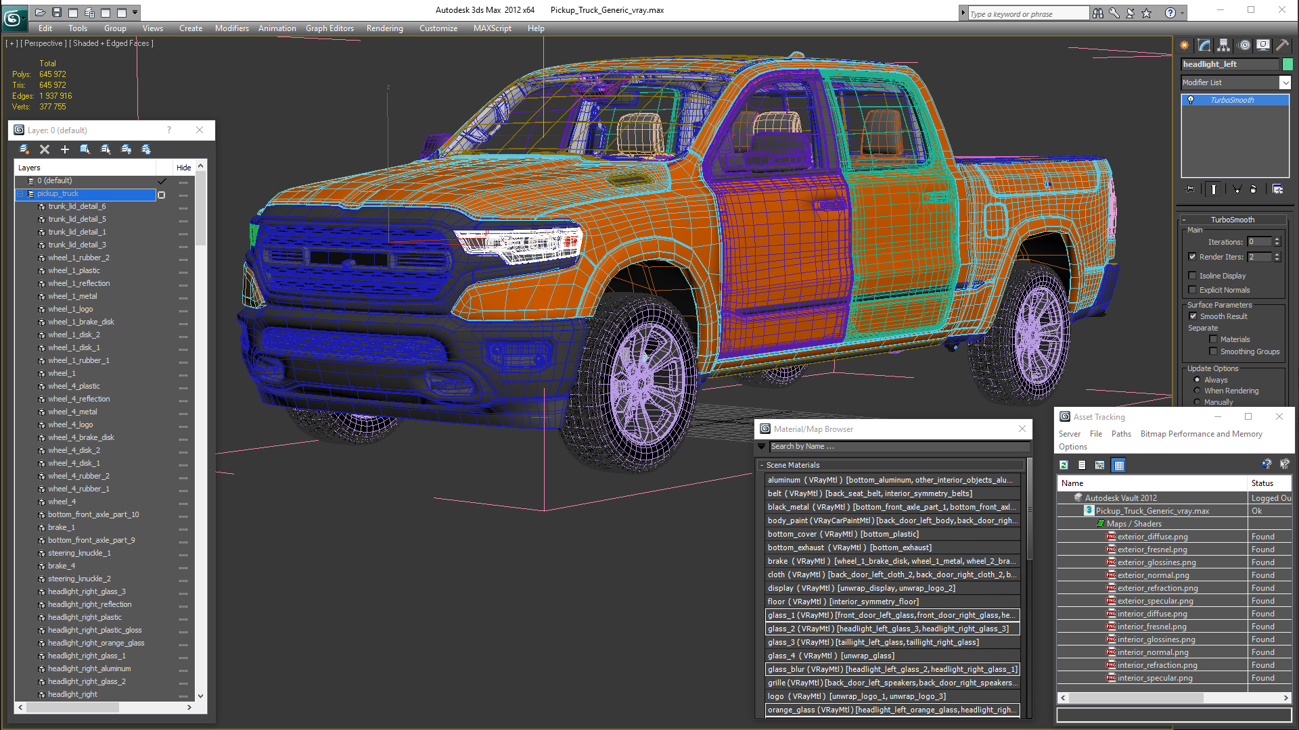The image size is (1299, 730).
Task: Click Delete layer X icon
Action: 45,149
